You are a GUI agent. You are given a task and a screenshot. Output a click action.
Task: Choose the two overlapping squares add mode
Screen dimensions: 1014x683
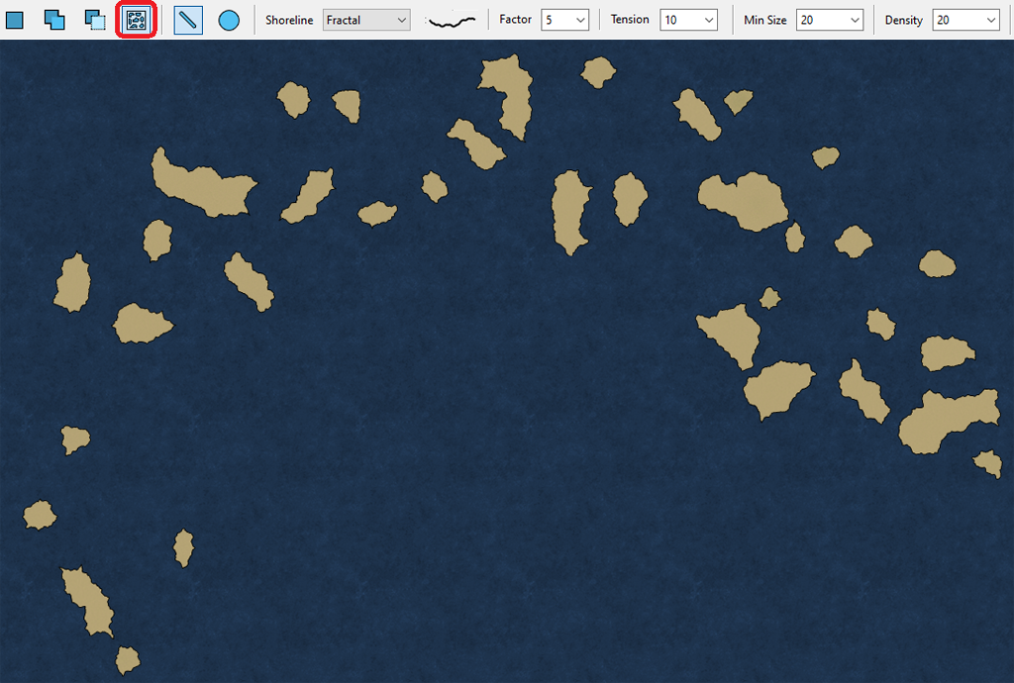pos(54,20)
